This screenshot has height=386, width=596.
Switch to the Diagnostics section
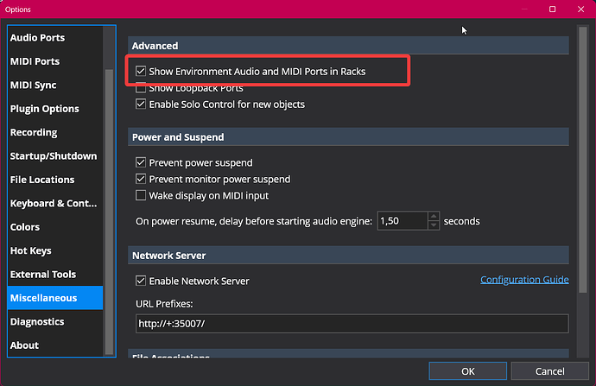tap(36, 321)
